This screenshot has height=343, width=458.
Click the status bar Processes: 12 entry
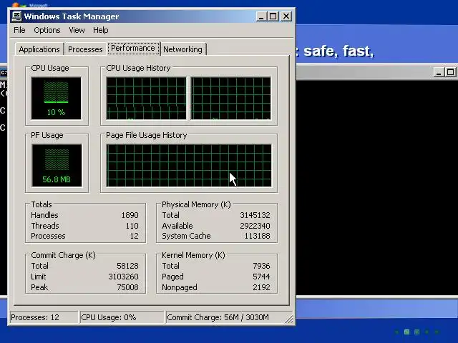[44, 317]
